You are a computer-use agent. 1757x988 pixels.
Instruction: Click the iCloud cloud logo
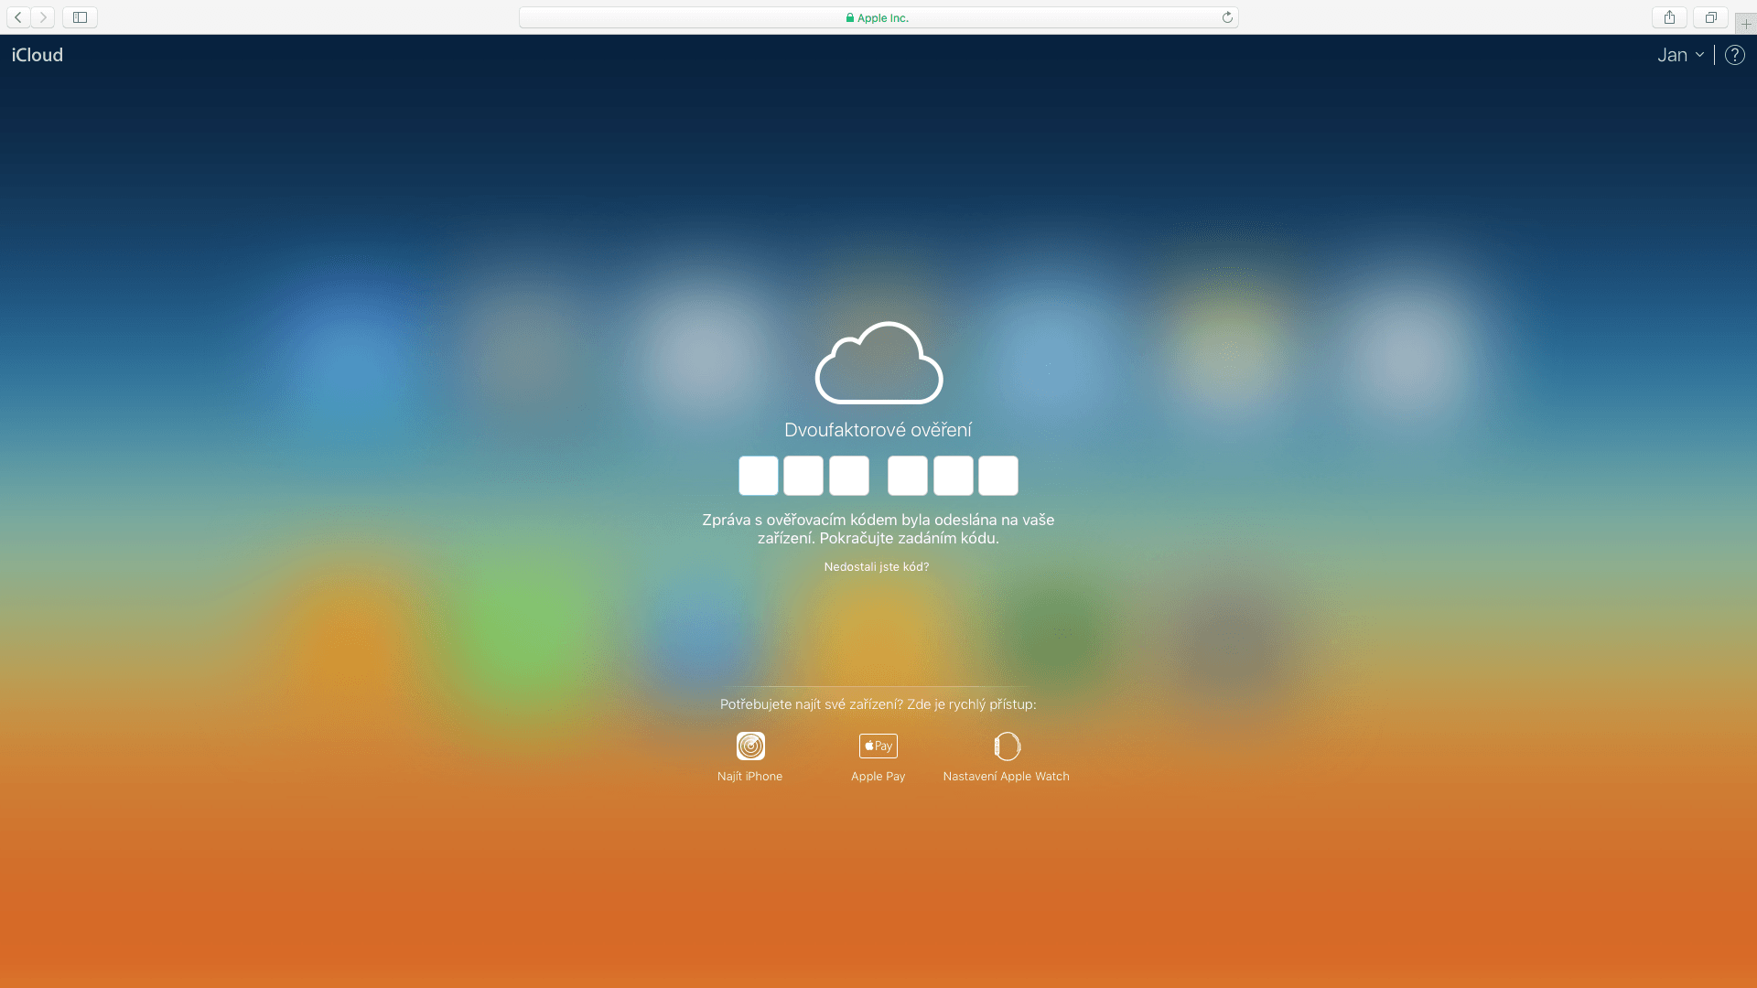coord(878,362)
